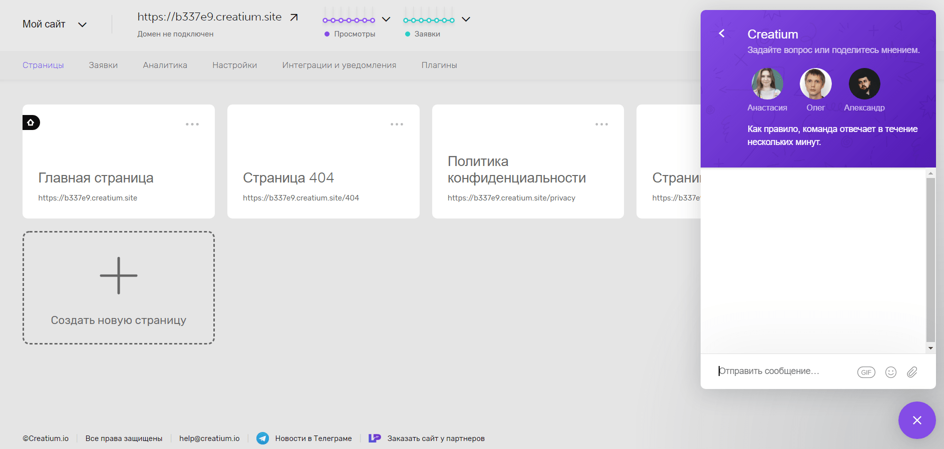
Task: Go back with the chat back arrow
Action: pos(722,33)
